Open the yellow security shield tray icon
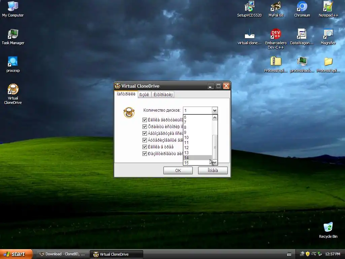 (308, 254)
